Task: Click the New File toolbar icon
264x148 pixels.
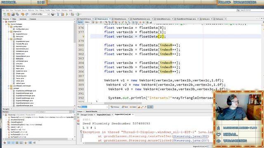Action: pos(5,14)
